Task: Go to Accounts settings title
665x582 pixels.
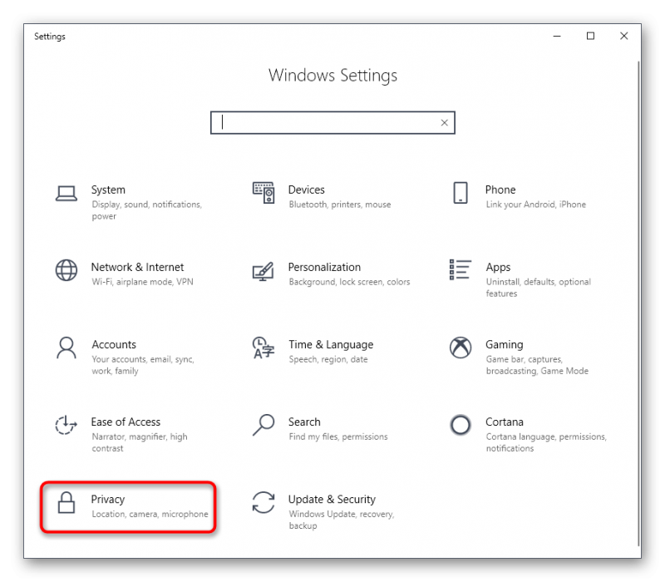Action: pyautogui.click(x=114, y=344)
